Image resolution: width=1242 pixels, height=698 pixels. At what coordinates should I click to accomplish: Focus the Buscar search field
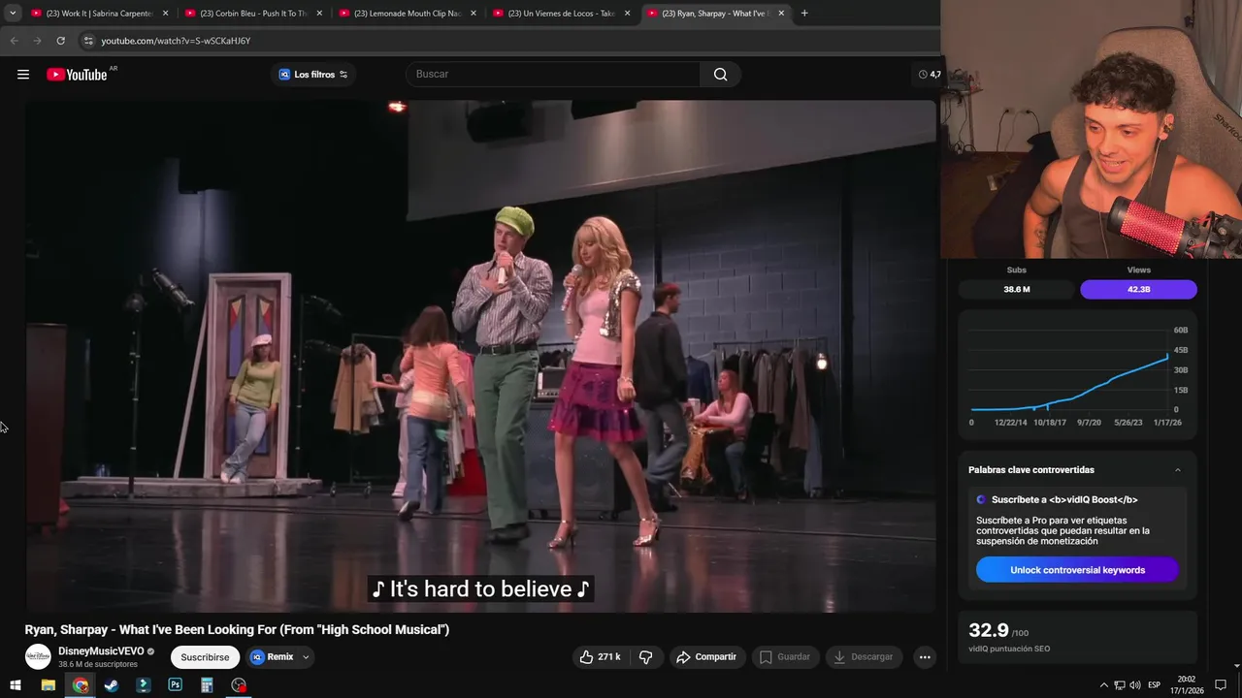(553, 75)
